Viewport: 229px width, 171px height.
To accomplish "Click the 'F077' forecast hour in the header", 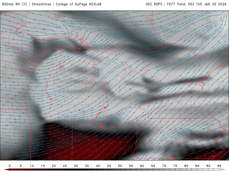I will point(171,4).
